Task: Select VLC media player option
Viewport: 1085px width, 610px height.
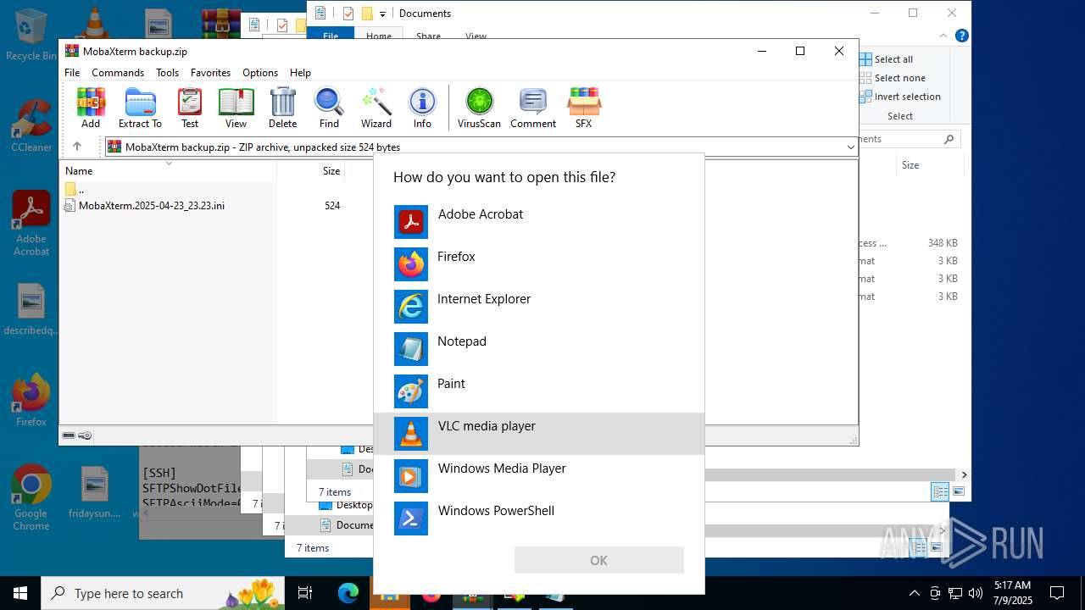Action: (539, 434)
